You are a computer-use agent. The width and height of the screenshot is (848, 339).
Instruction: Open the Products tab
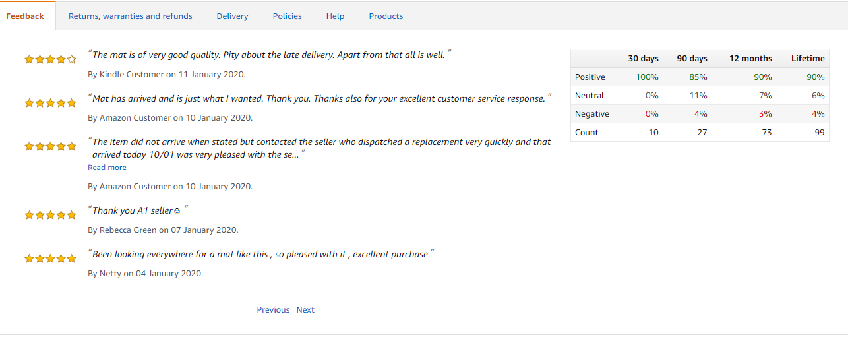click(x=386, y=16)
